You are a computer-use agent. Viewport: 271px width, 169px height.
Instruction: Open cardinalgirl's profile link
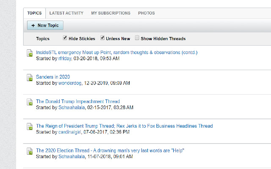69,132
